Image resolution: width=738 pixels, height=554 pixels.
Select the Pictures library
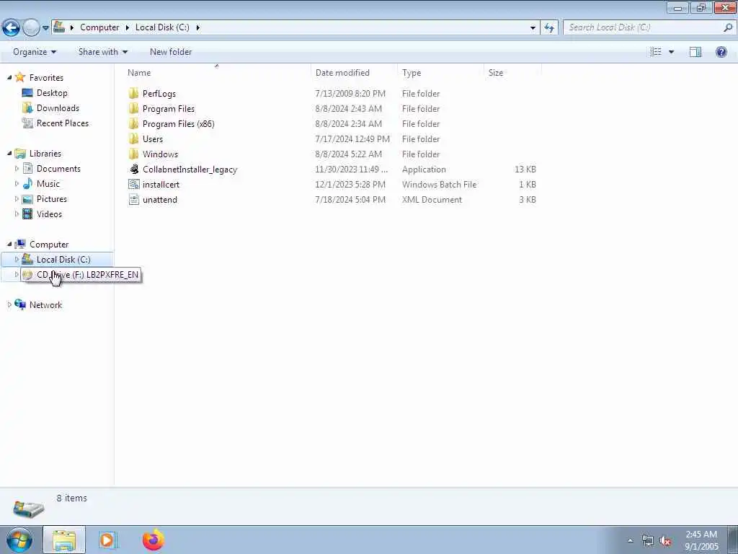52,199
